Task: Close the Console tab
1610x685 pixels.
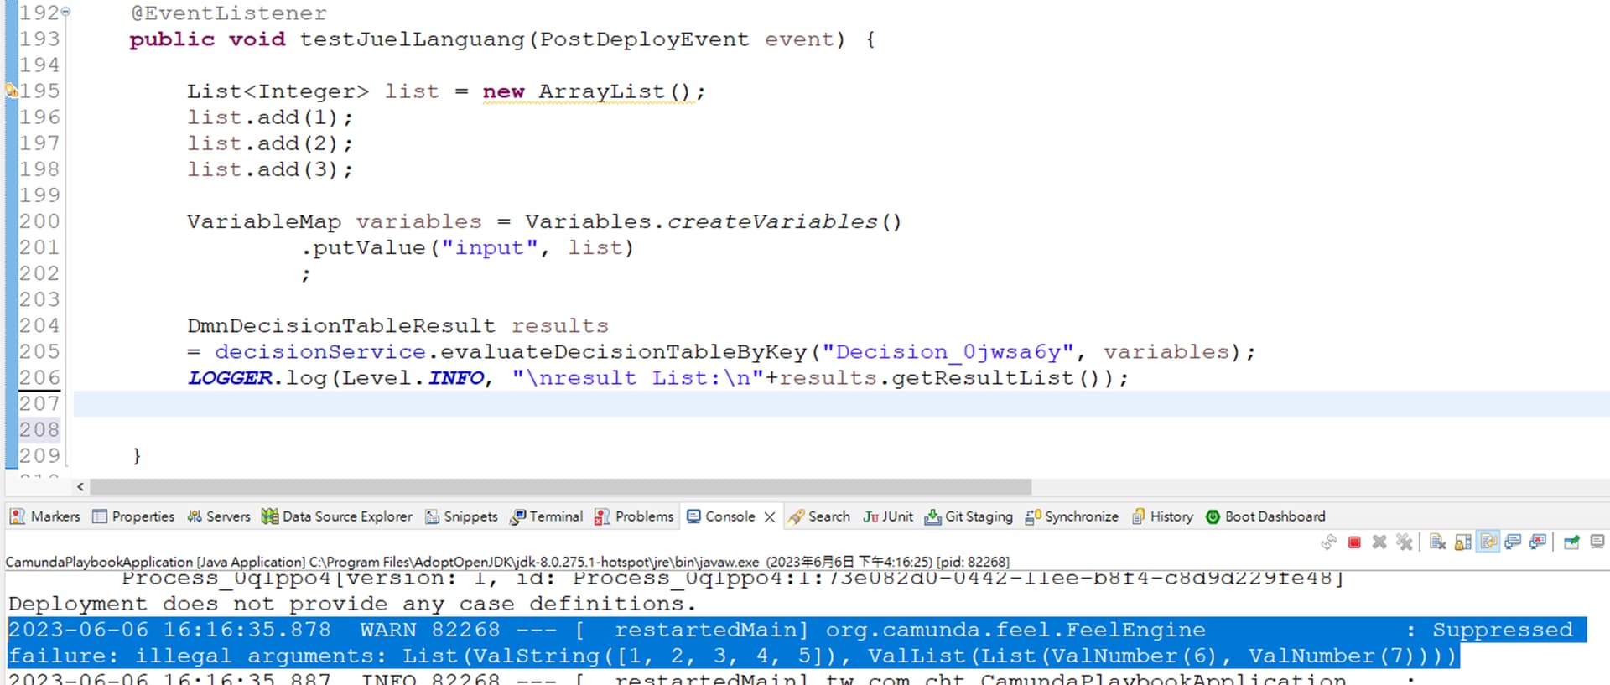Action: [x=770, y=517]
